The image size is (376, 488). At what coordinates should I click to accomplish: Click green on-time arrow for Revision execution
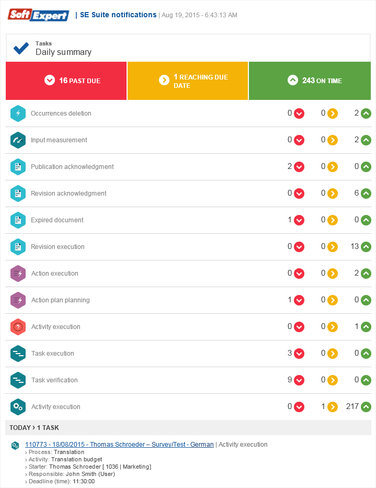[366, 247]
